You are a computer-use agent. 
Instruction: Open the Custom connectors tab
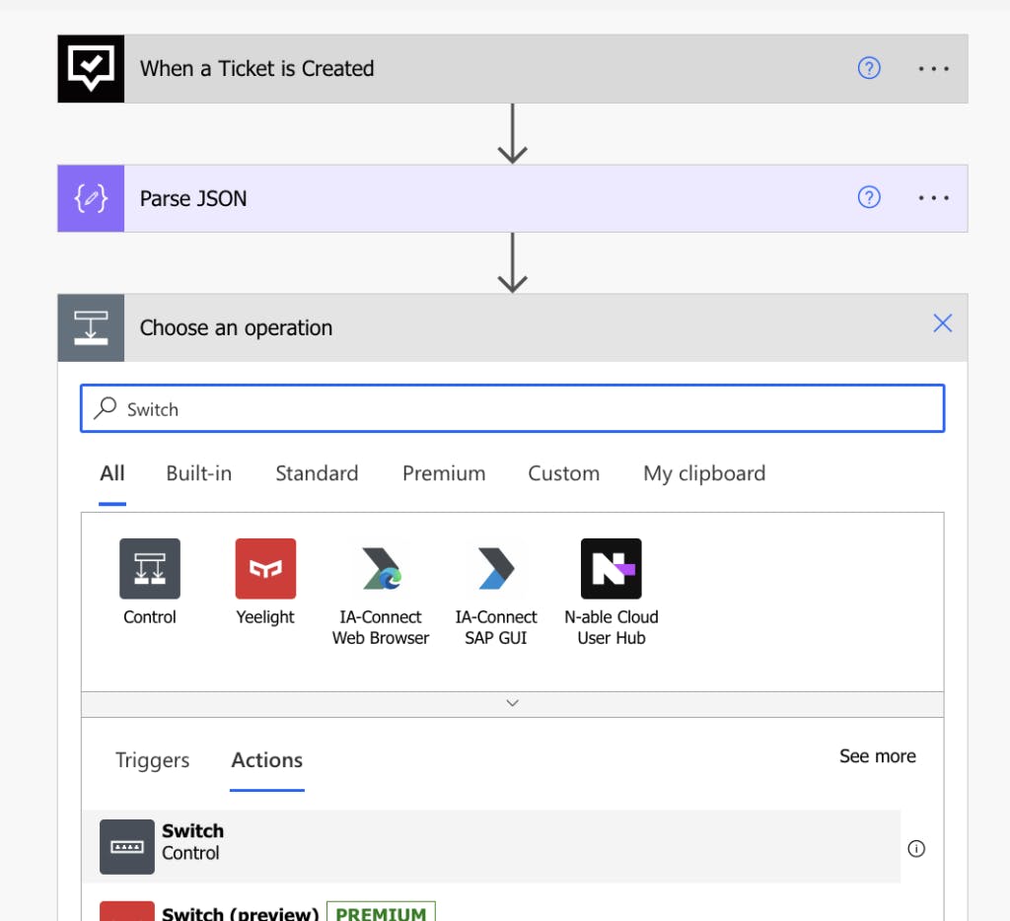tap(563, 473)
